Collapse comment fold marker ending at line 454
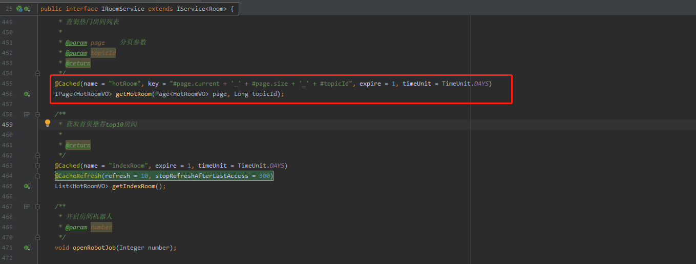Image resolution: width=696 pixels, height=264 pixels. tap(37, 73)
